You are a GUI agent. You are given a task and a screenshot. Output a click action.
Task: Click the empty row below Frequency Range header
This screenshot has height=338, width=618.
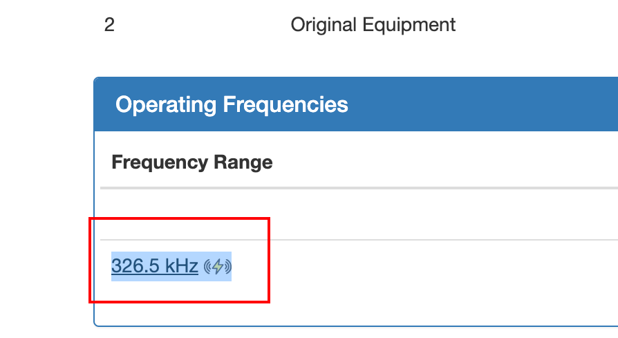(x=346, y=214)
